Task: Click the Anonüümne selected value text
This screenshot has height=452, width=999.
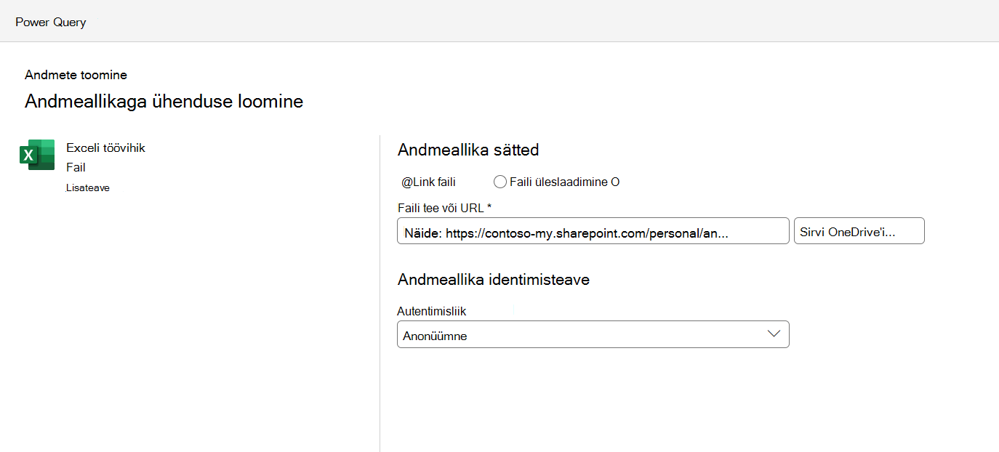Action: pos(435,336)
